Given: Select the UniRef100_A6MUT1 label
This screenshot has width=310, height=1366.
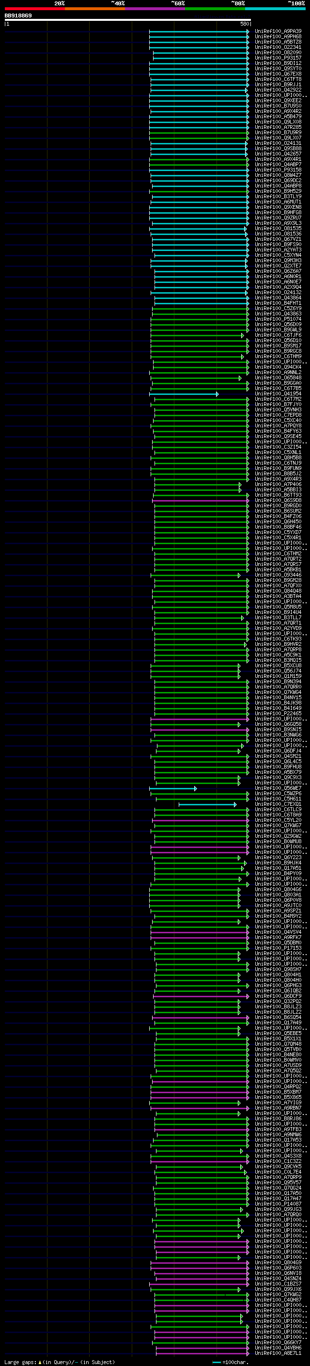Looking at the screenshot, I should (278, 202).
